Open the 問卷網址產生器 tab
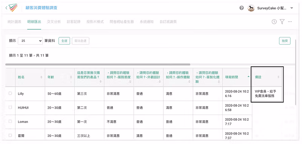 tap(122, 22)
